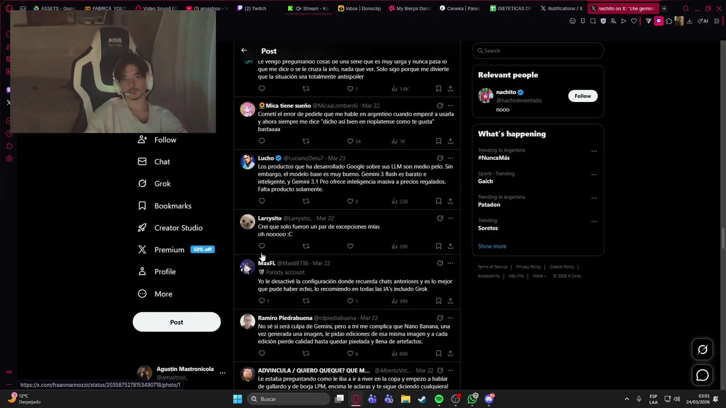Click the Windows Start button
The height and width of the screenshot is (408, 726).
click(238, 399)
